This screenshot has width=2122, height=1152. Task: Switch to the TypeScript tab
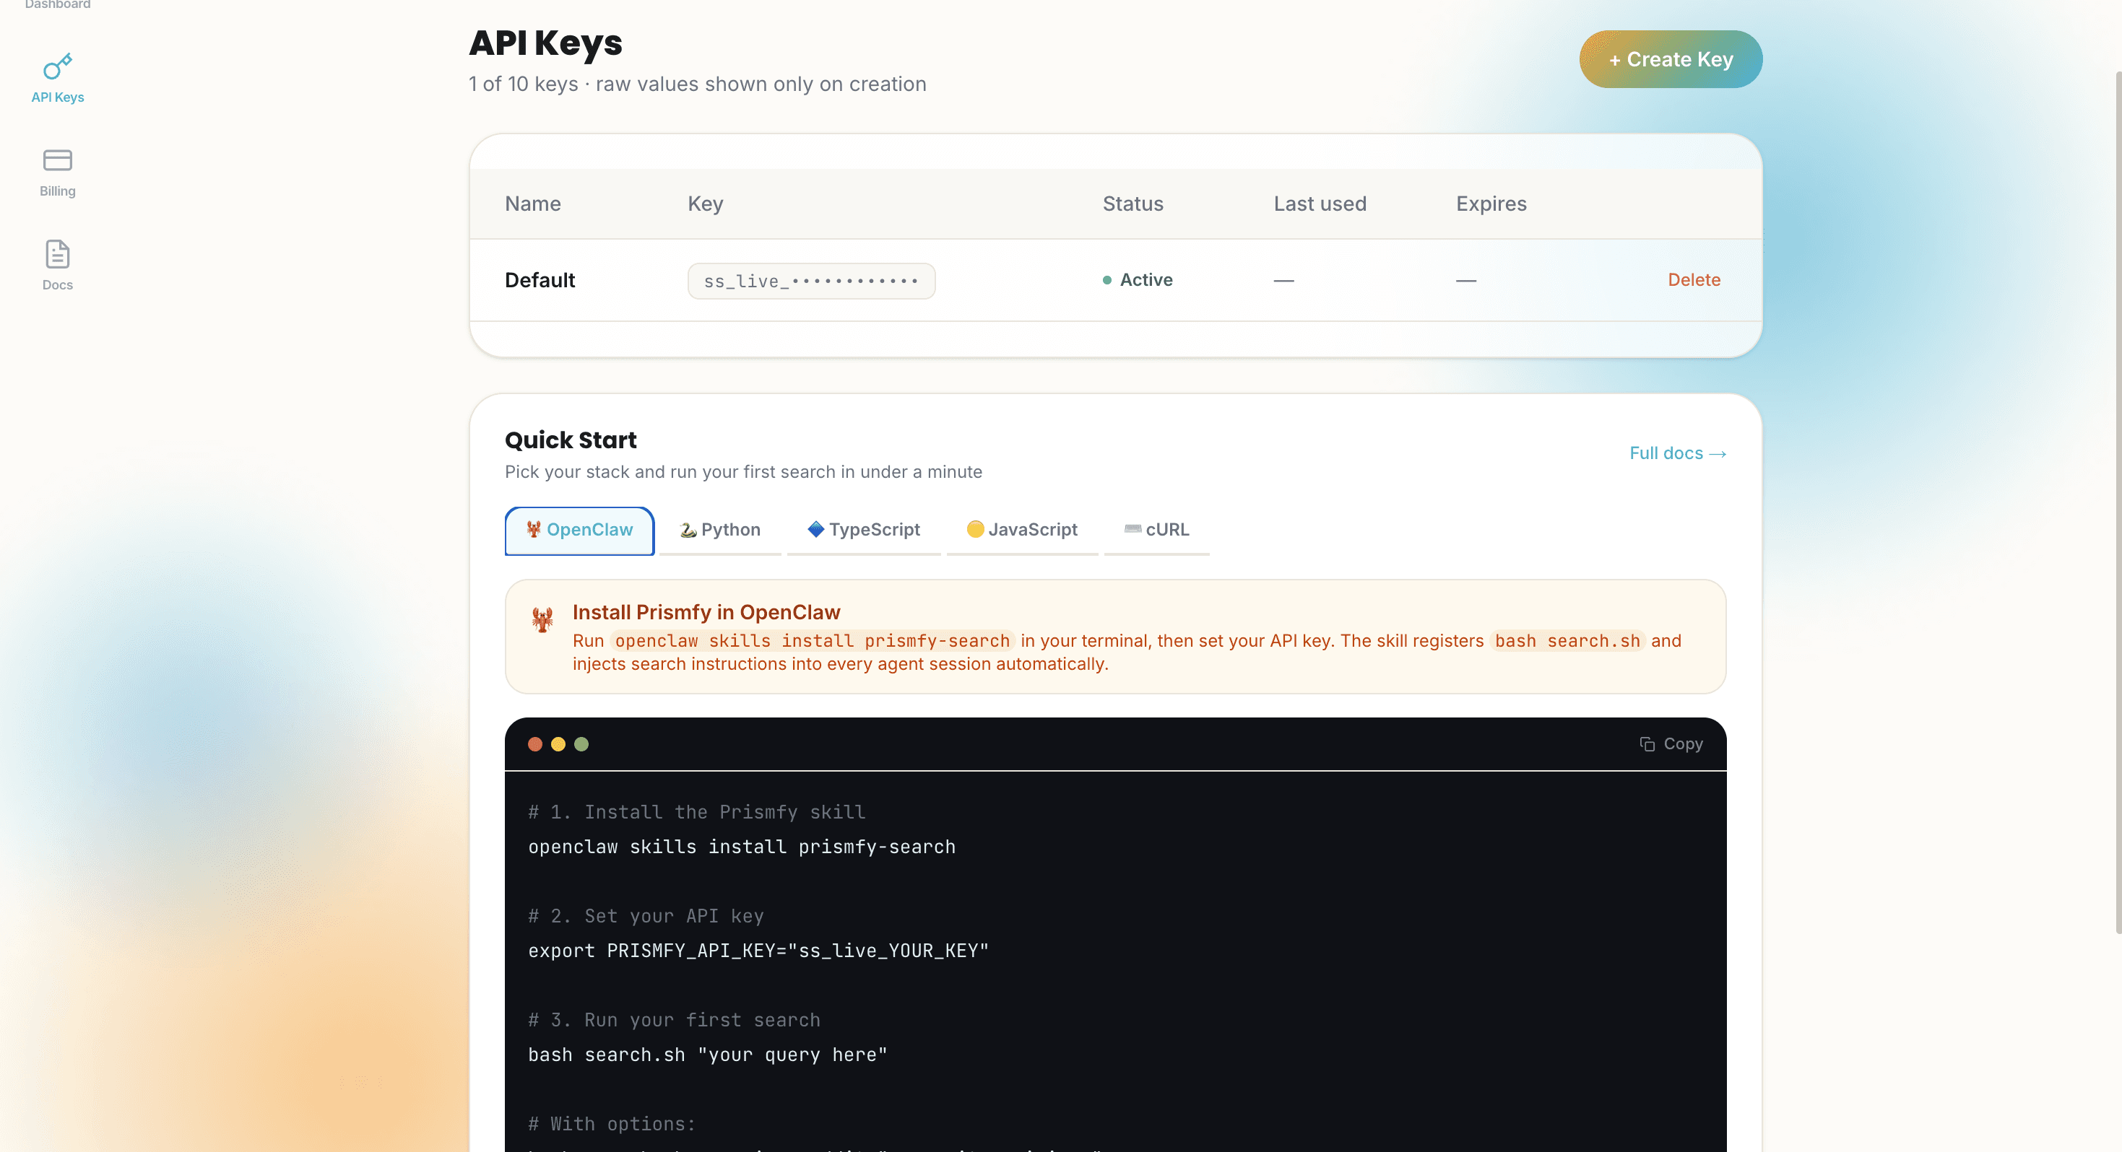click(x=863, y=531)
